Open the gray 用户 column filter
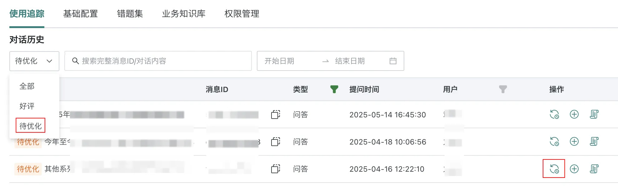This screenshot has width=618, height=186. [x=503, y=90]
